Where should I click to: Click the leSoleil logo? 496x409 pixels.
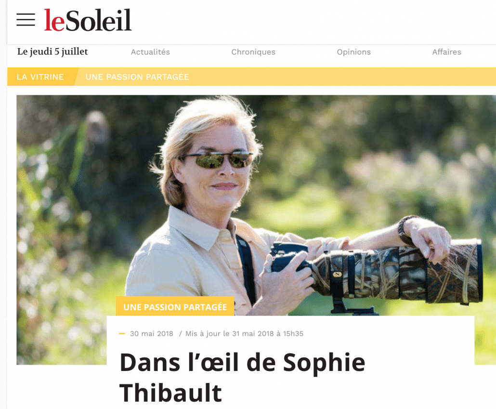tap(88, 20)
